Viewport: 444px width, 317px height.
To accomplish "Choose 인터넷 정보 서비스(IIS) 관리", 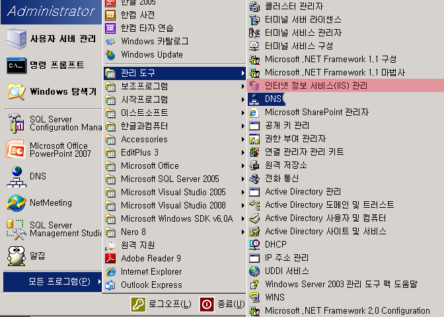I will [346, 85].
